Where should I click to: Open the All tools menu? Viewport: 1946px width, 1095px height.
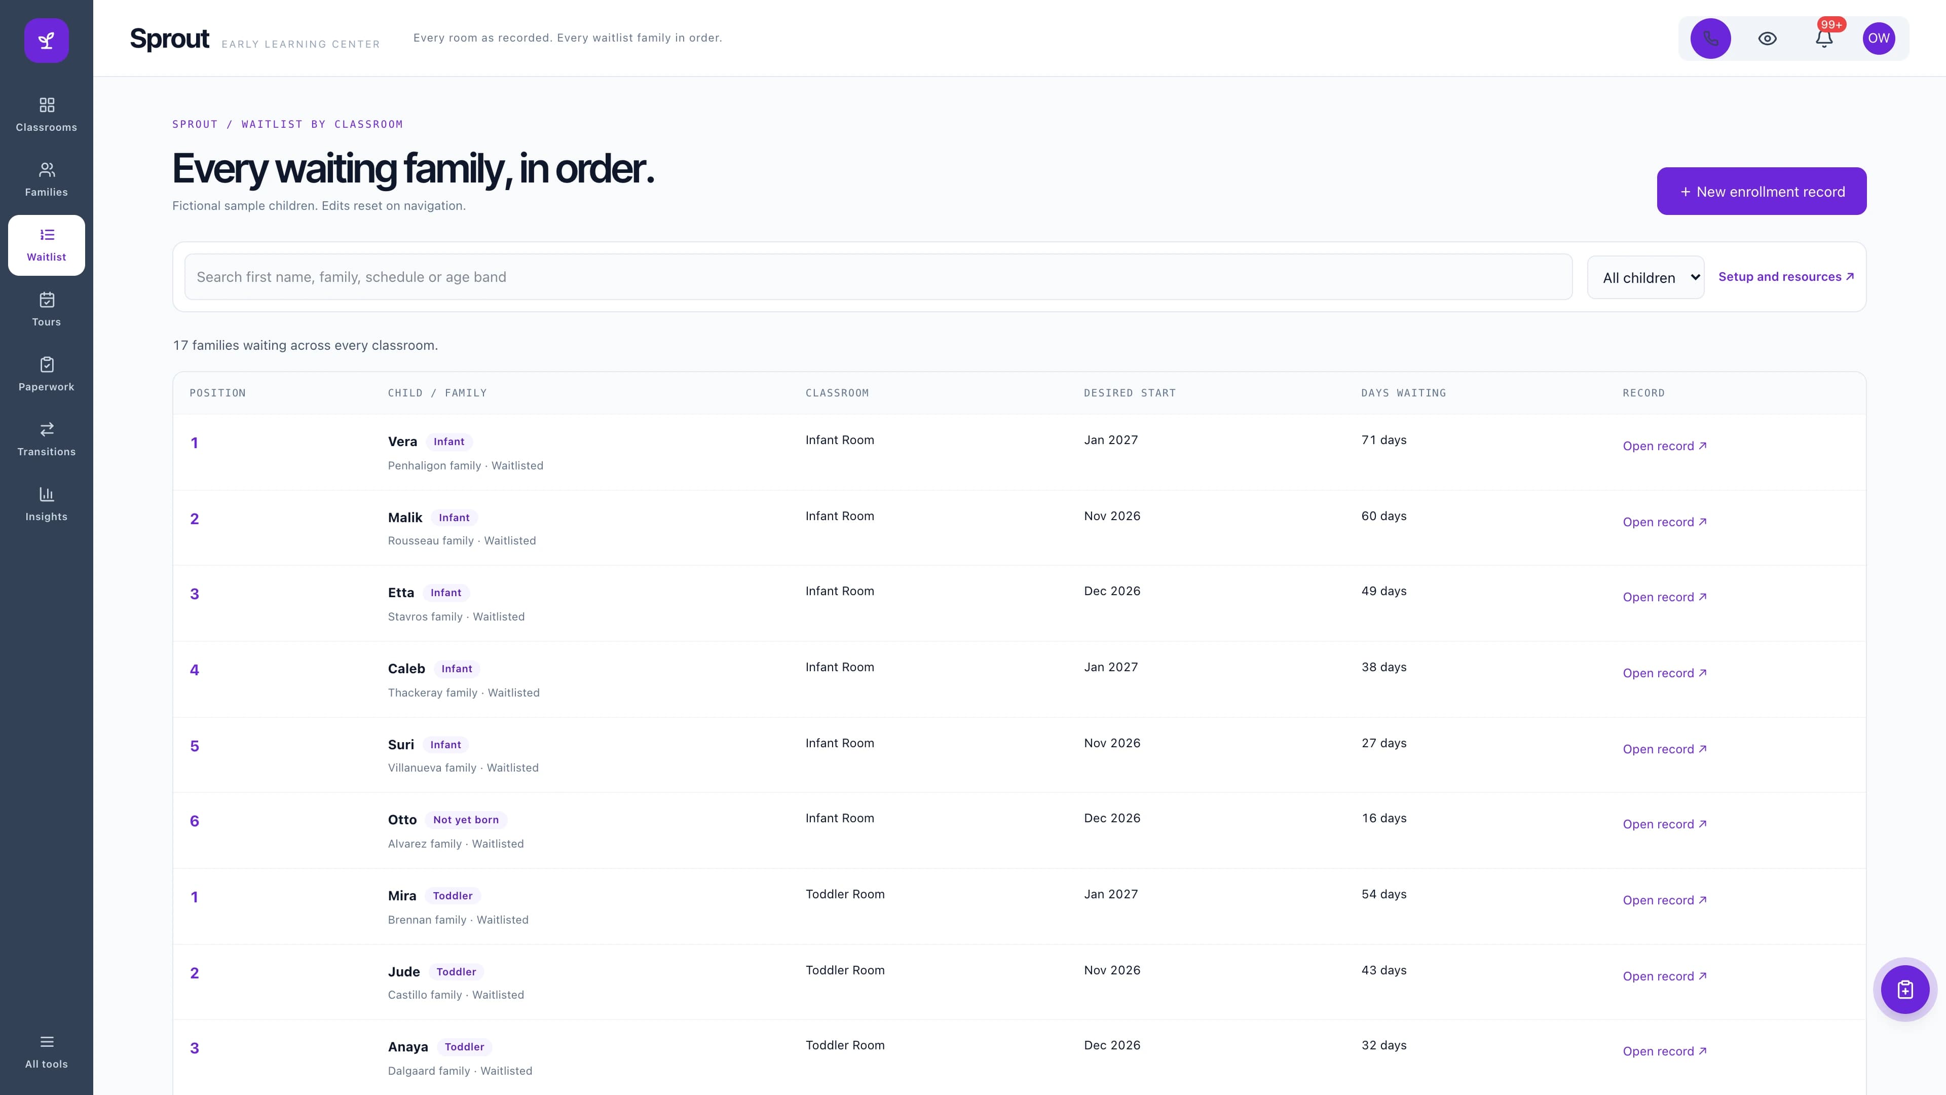pyautogui.click(x=46, y=1052)
